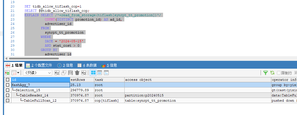Toggle the select-all checkbox in grid header

(7, 80)
